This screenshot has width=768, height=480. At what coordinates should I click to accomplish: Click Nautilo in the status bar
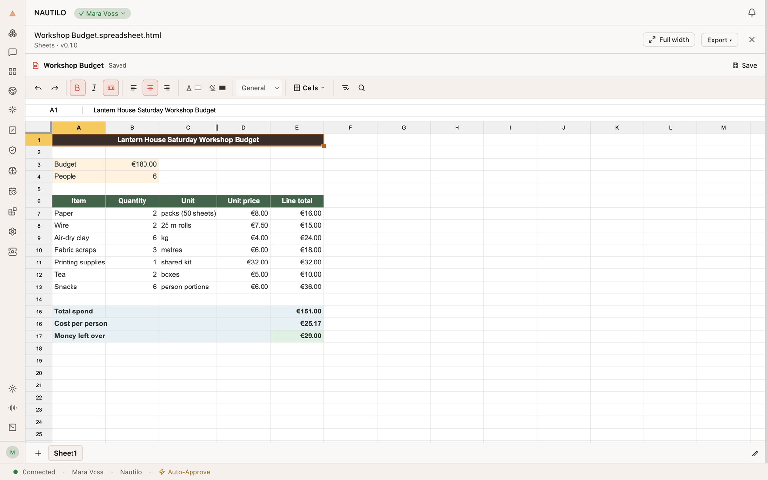tap(131, 472)
